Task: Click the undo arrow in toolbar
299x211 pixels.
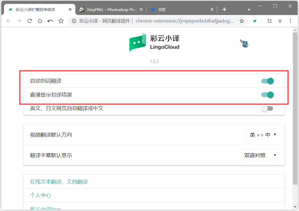Action: 50,21
